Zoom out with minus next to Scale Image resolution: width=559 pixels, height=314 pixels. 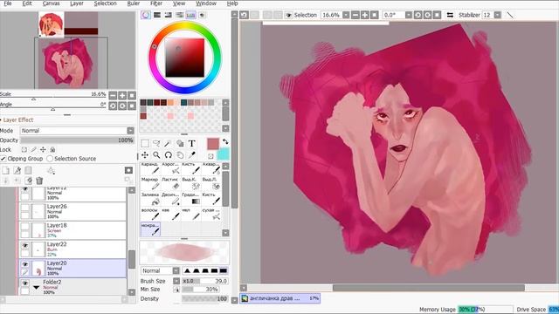click(x=113, y=95)
